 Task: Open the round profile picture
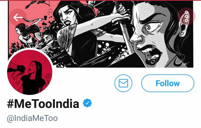coord(30,72)
